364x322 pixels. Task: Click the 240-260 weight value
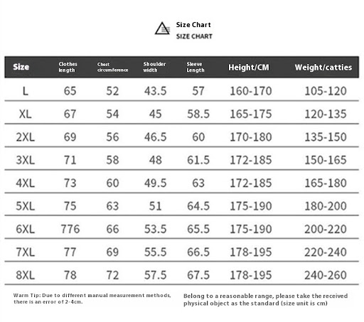[326, 275]
